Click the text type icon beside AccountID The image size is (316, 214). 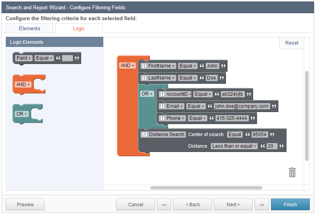(x=162, y=94)
